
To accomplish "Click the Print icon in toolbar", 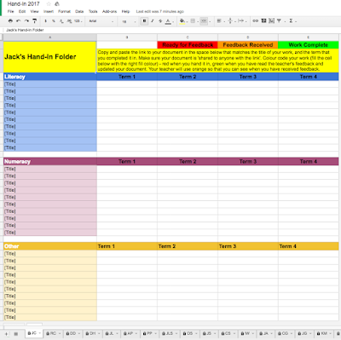I will coord(10,20).
